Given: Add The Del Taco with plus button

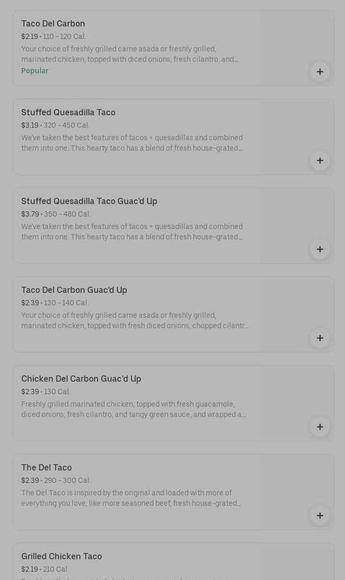Looking at the screenshot, I should click(x=320, y=516).
